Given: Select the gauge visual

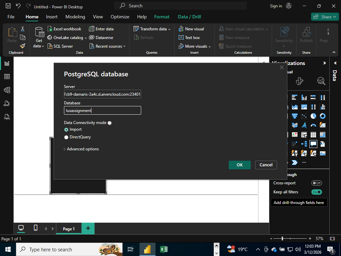Looking at the screenshot, I should (x=313, y=125).
